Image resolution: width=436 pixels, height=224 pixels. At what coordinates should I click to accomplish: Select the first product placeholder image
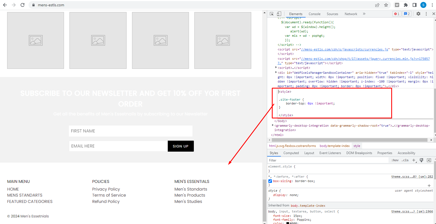tap(35, 40)
